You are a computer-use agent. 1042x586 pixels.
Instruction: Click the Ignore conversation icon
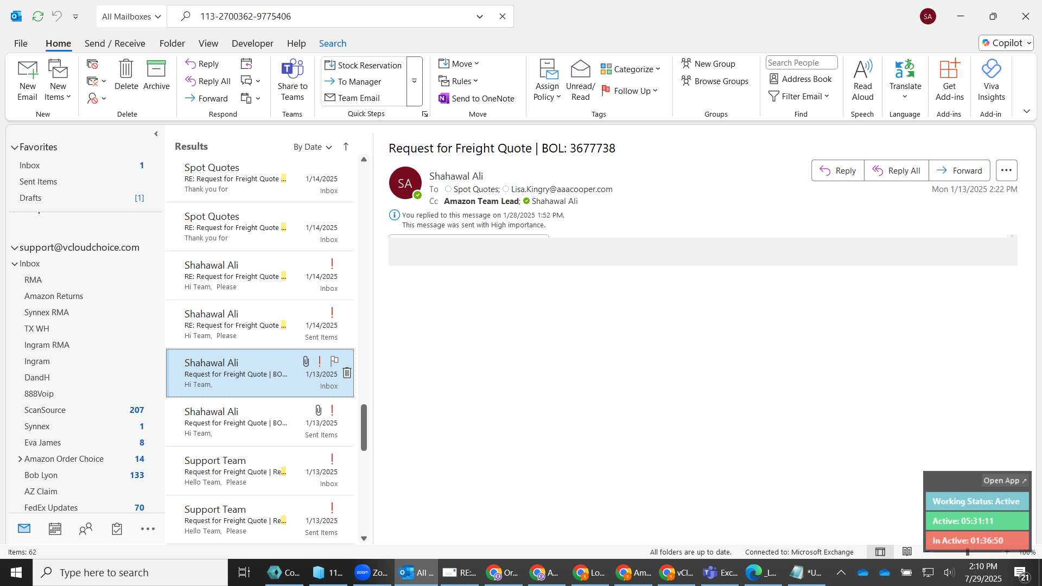93,65
